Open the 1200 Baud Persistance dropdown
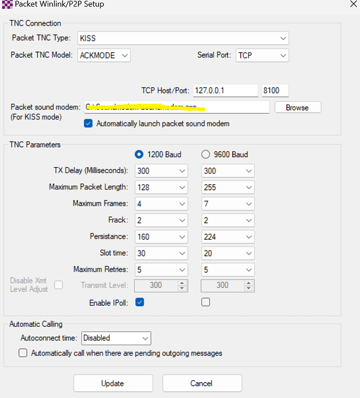This screenshot has height=398, width=360. 161,237
